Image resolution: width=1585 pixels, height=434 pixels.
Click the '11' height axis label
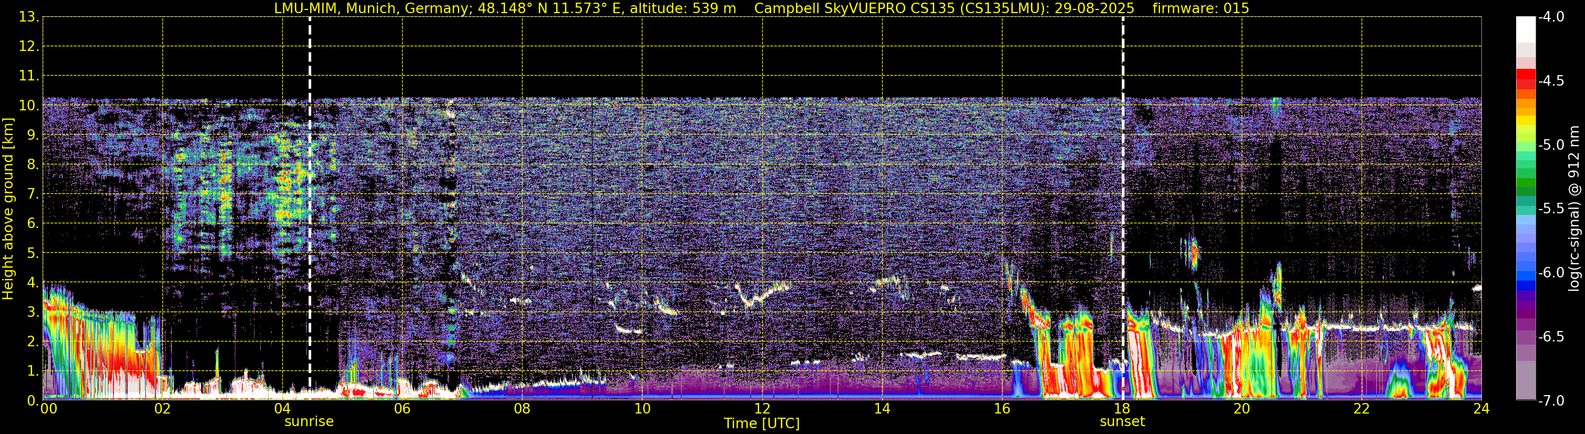(x=28, y=76)
